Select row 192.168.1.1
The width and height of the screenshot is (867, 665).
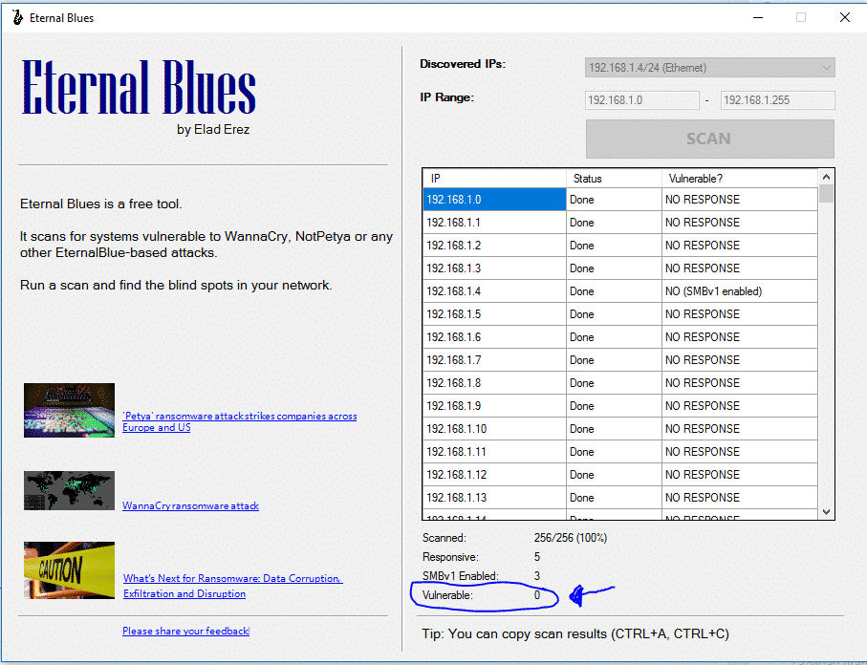tap(619, 223)
